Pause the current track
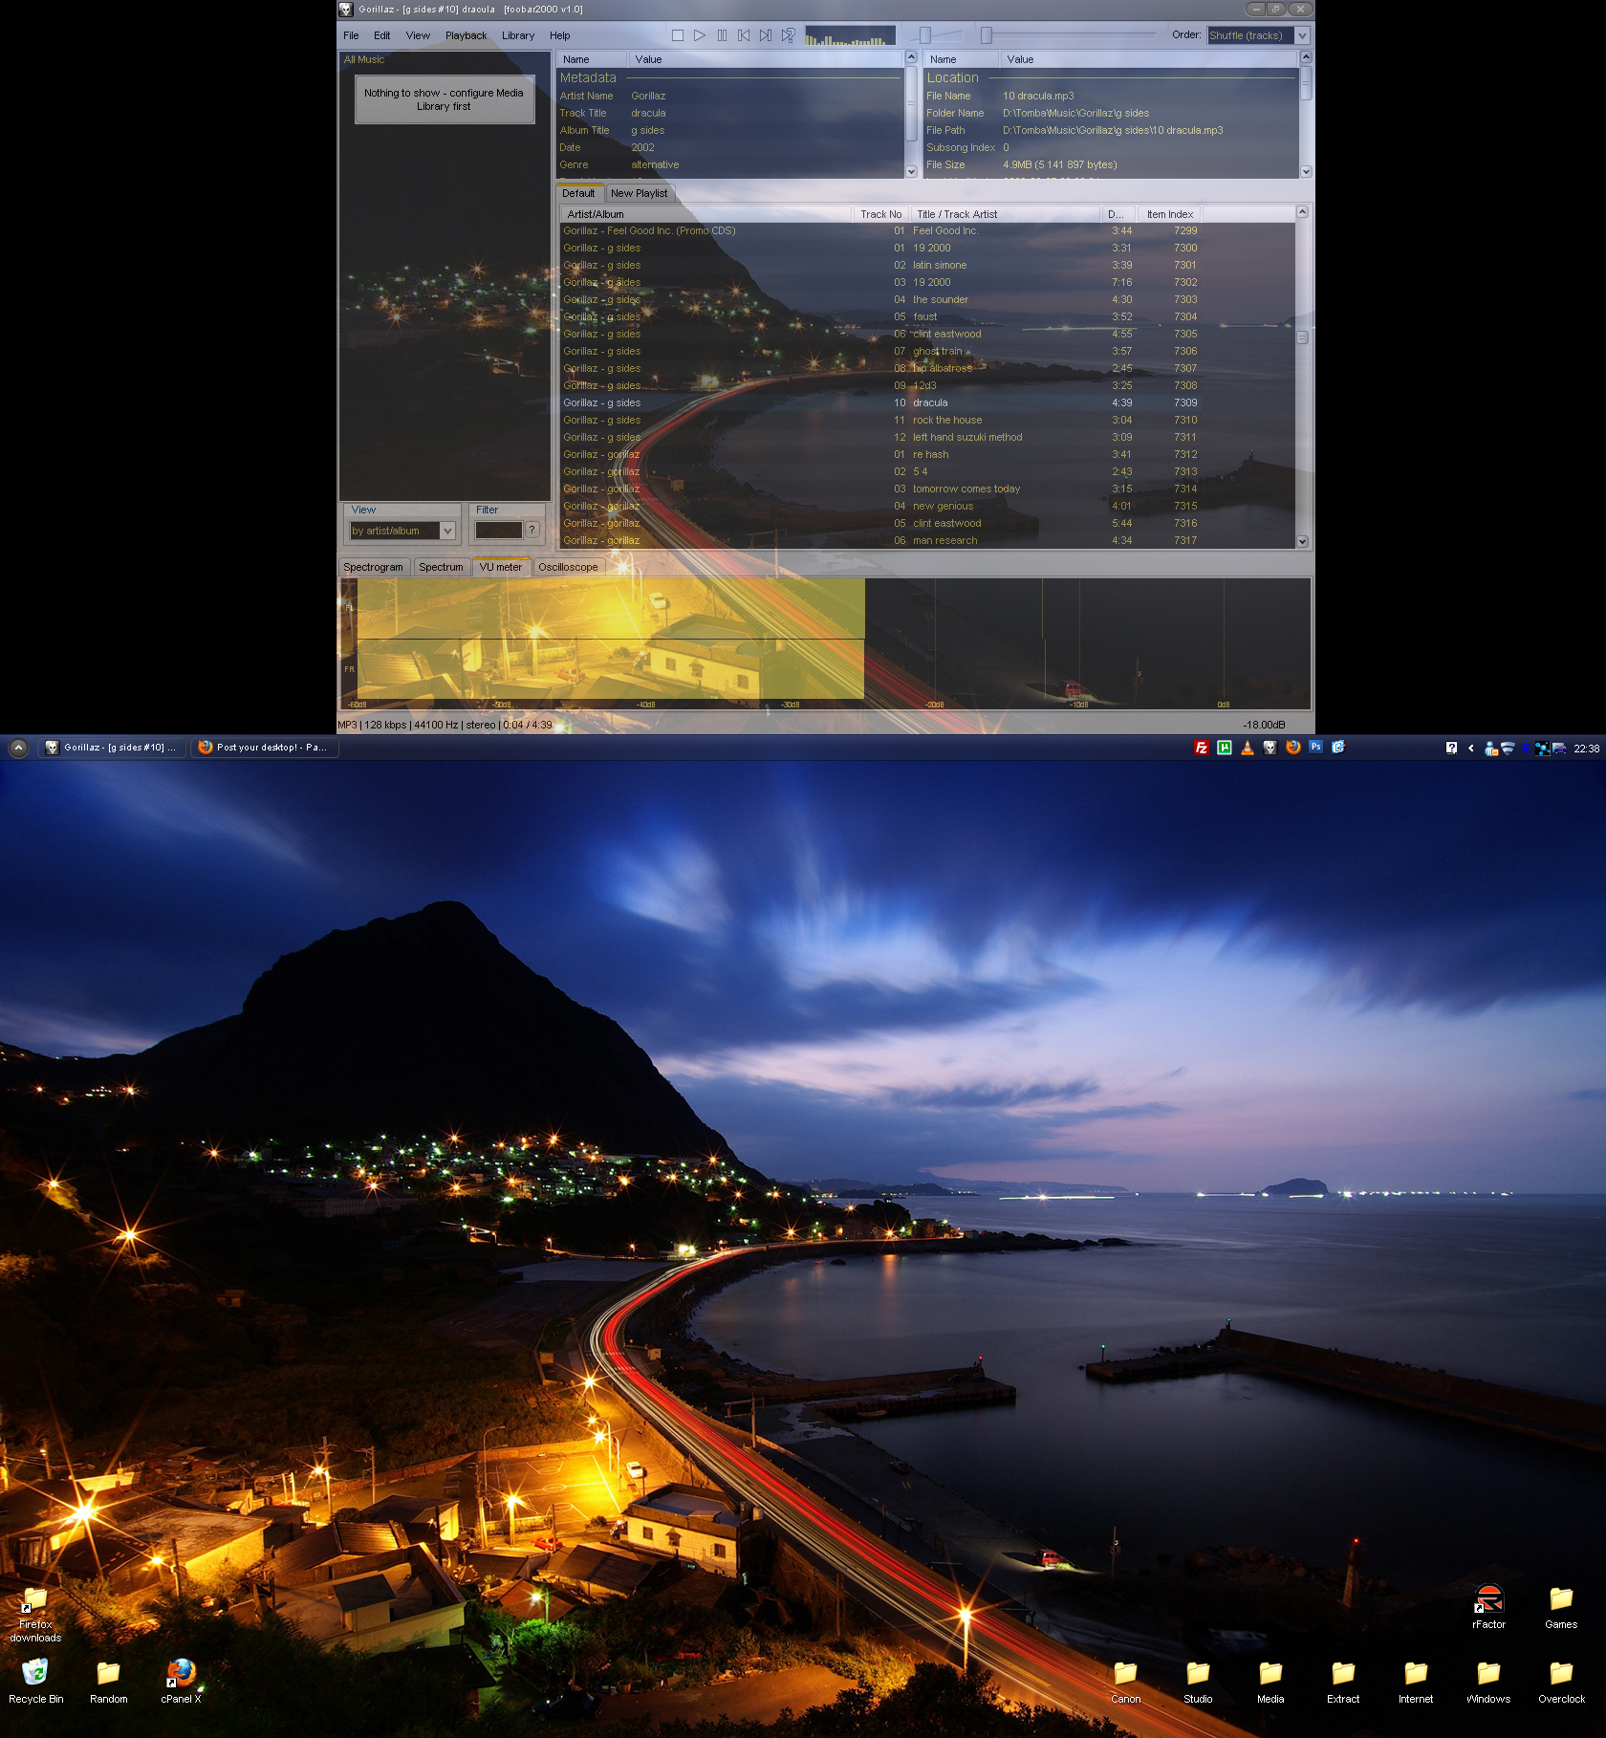1606x1738 pixels. click(x=722, y=35)
